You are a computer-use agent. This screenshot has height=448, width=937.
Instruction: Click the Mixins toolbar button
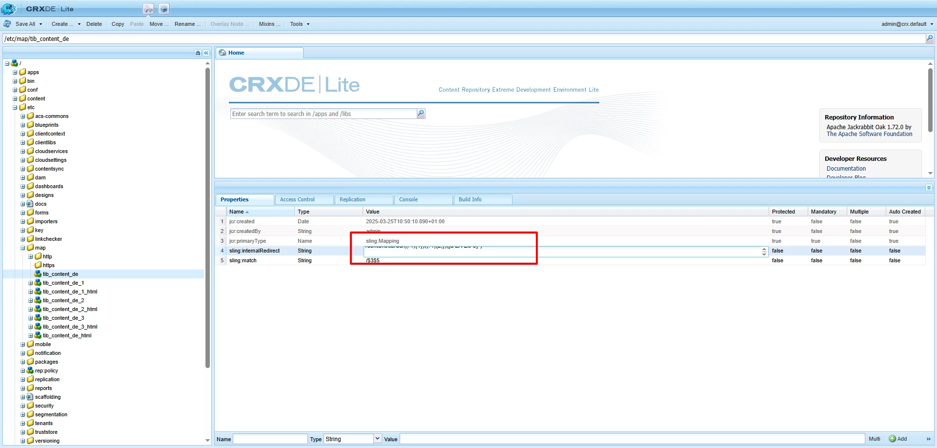click(269, 24)
